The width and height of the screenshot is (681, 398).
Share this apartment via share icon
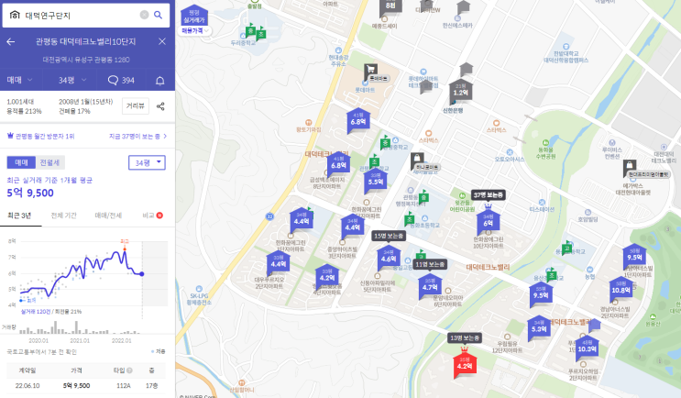point(160,106)
